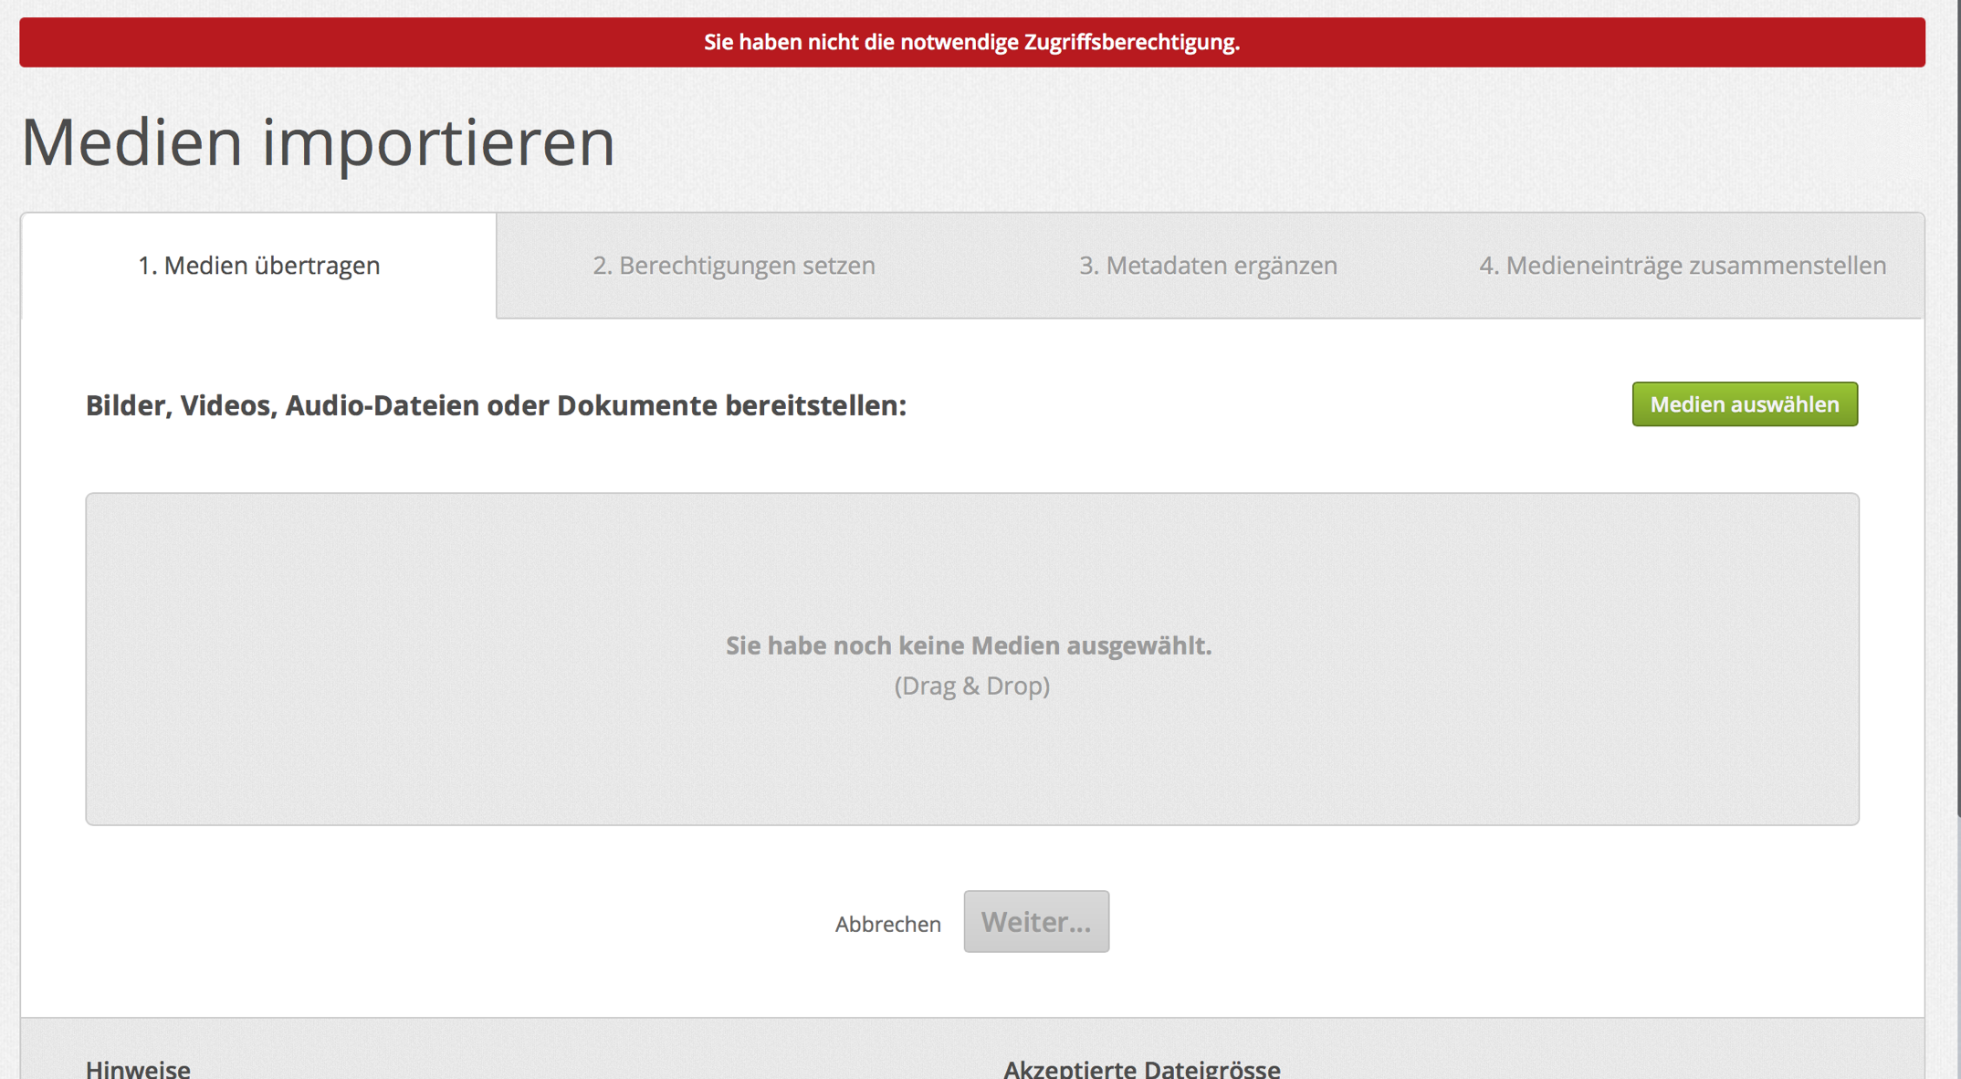This screenshot has width=1961, height=1079.
Task: Click the Hinweise section heading
Action: tap(138, 1067)
